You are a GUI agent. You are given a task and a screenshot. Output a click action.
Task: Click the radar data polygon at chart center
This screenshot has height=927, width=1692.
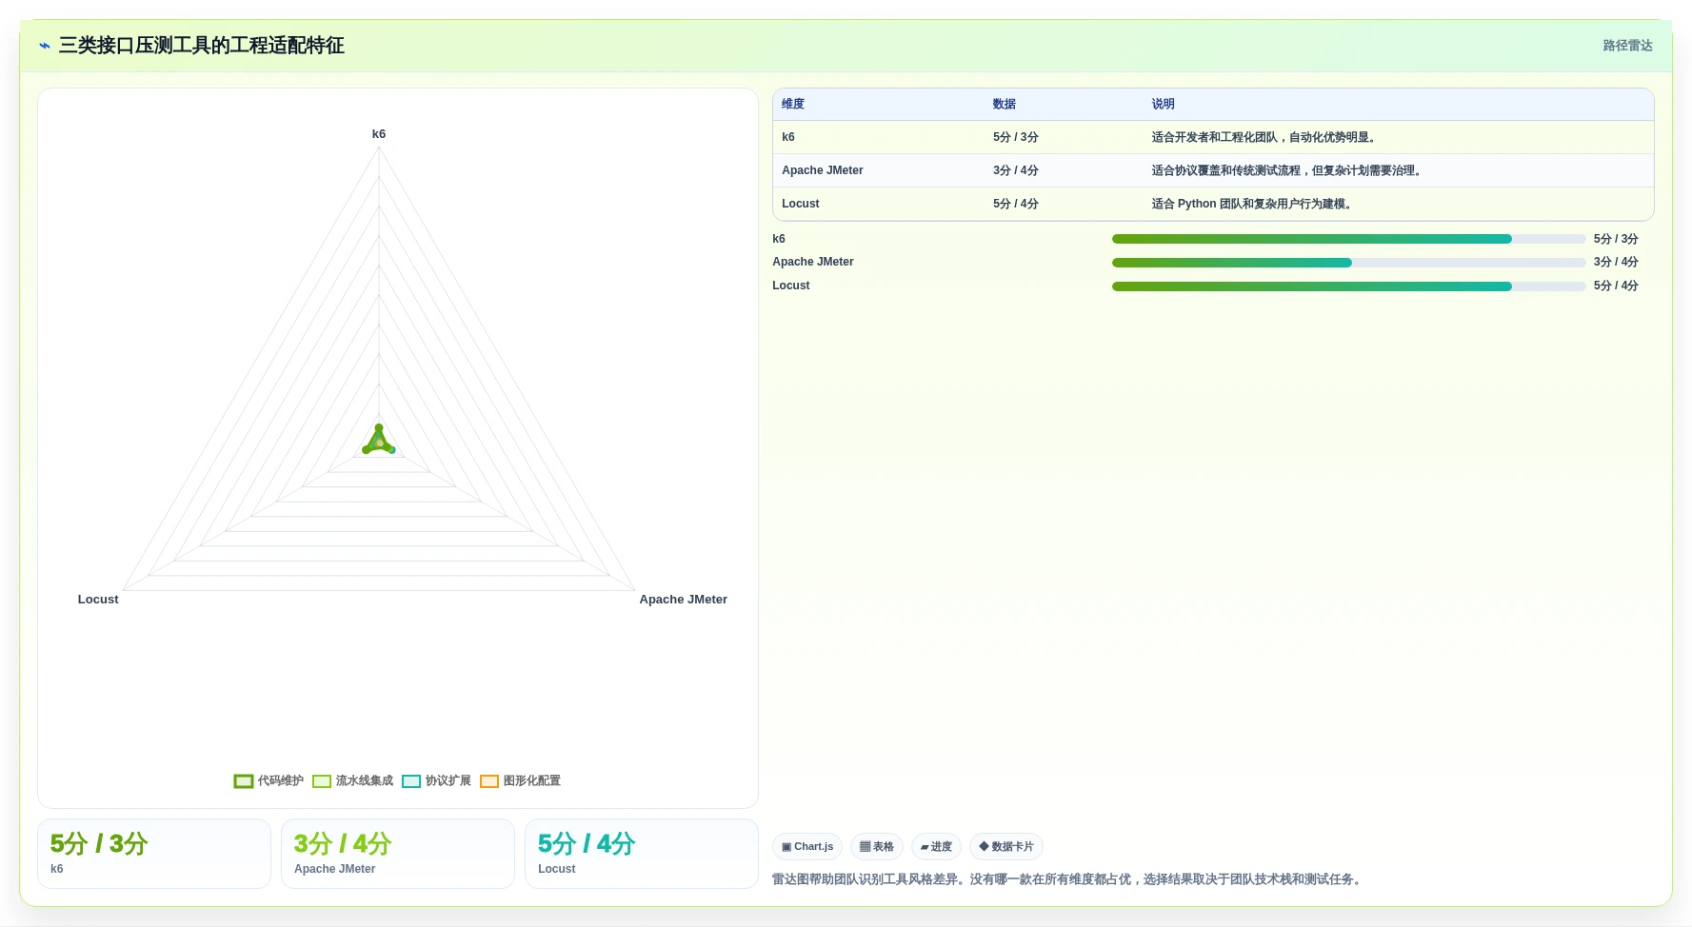point(379,442)
